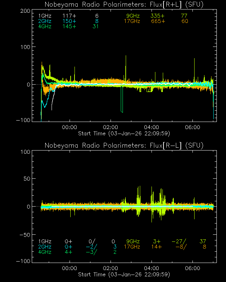Click the 04:00 tick on top plot axis
Viewport: 226px width, 282px height.
pos(151,128)
